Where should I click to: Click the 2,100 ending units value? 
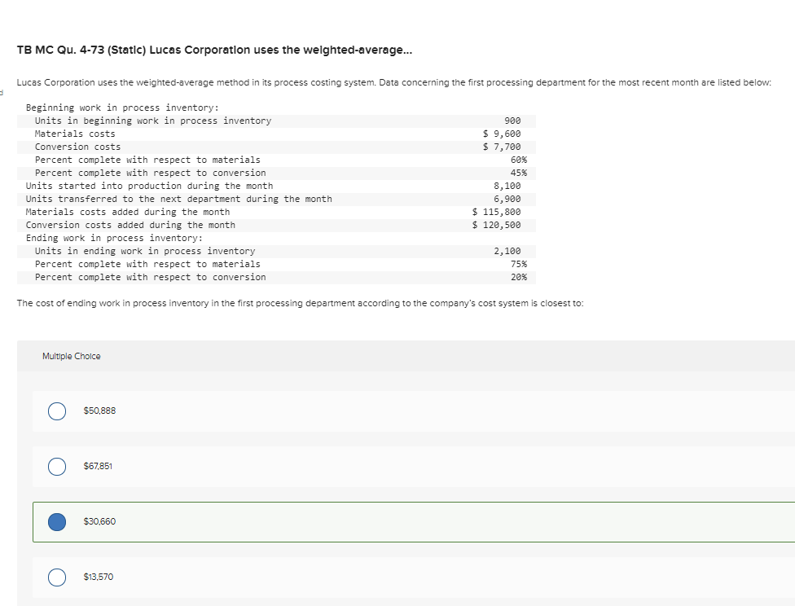[507, 251]
